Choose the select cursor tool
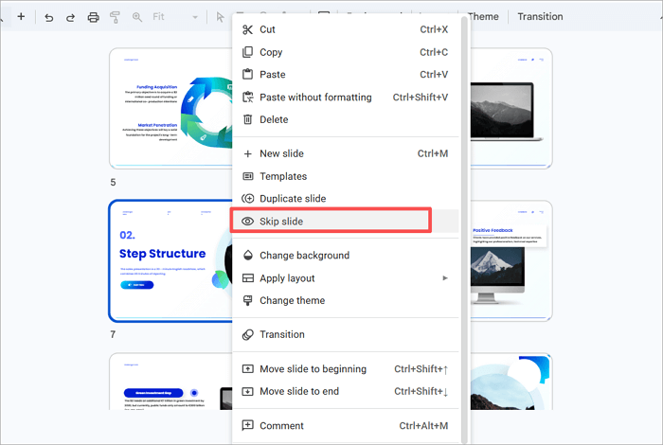The image size is (663, 445). point(220,17)
